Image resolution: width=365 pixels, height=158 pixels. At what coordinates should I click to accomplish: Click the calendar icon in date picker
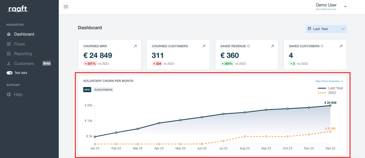(309, 29)
